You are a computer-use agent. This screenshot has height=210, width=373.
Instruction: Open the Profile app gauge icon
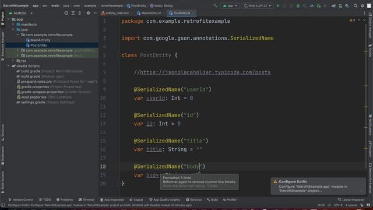pyautogui.click(x=311, y=6)
